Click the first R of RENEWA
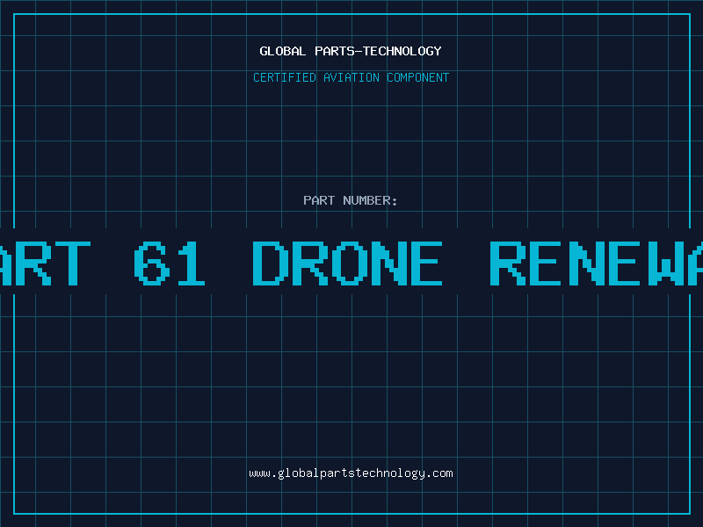 505,263
